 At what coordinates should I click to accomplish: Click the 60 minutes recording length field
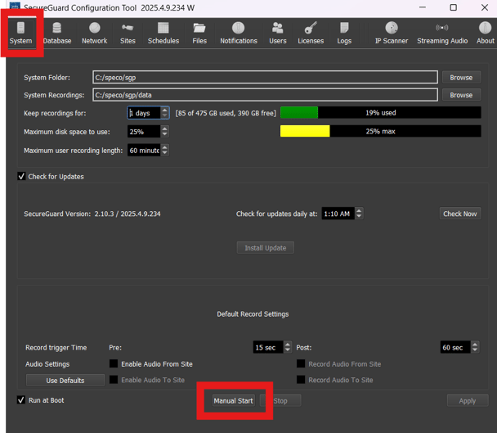click(x=144, y=150)
